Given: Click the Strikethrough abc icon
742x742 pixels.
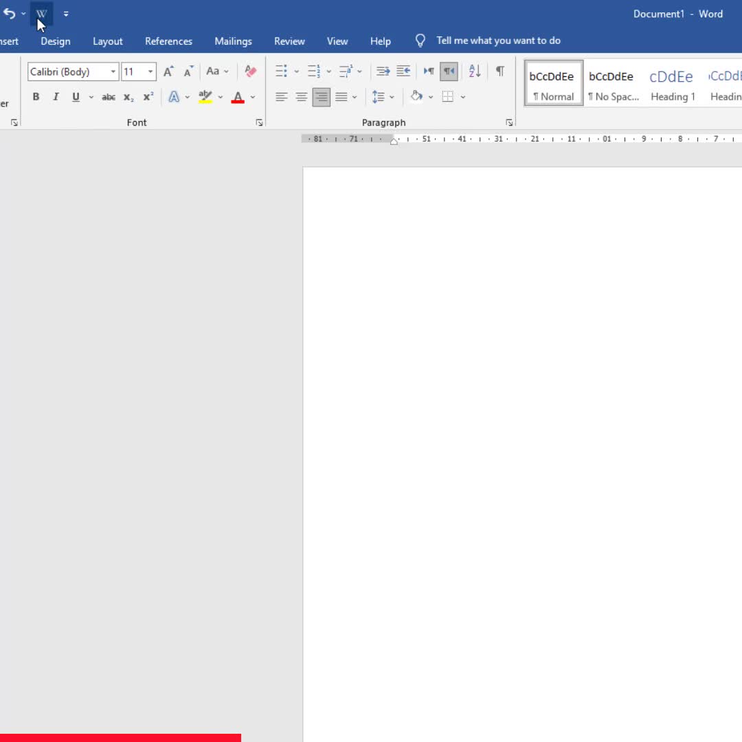Looking at the screenshot, I should [109, 98].
